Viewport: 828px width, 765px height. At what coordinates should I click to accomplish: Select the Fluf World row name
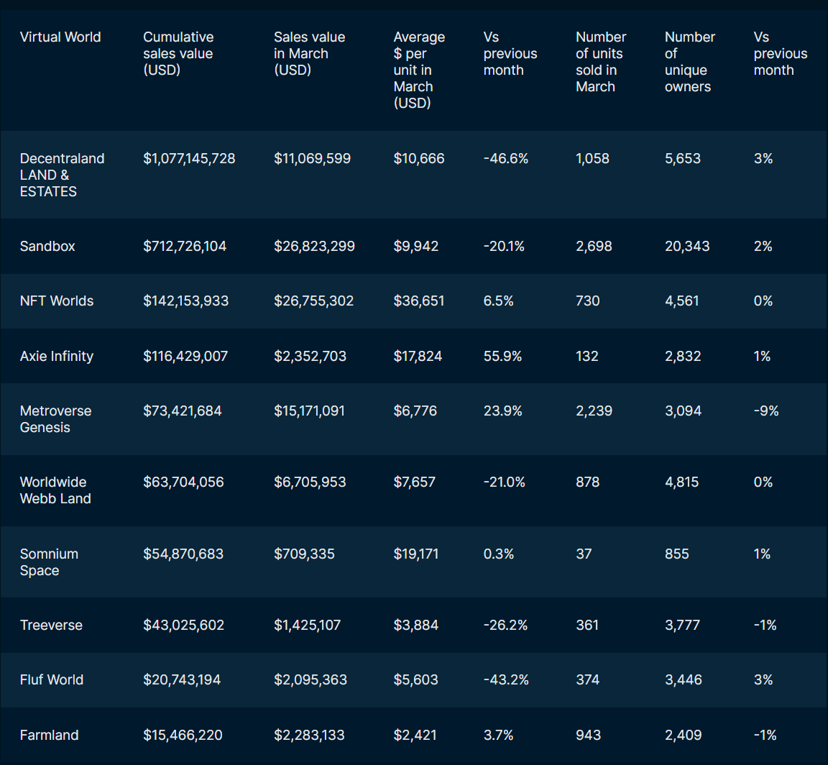(x=52, y=679)
